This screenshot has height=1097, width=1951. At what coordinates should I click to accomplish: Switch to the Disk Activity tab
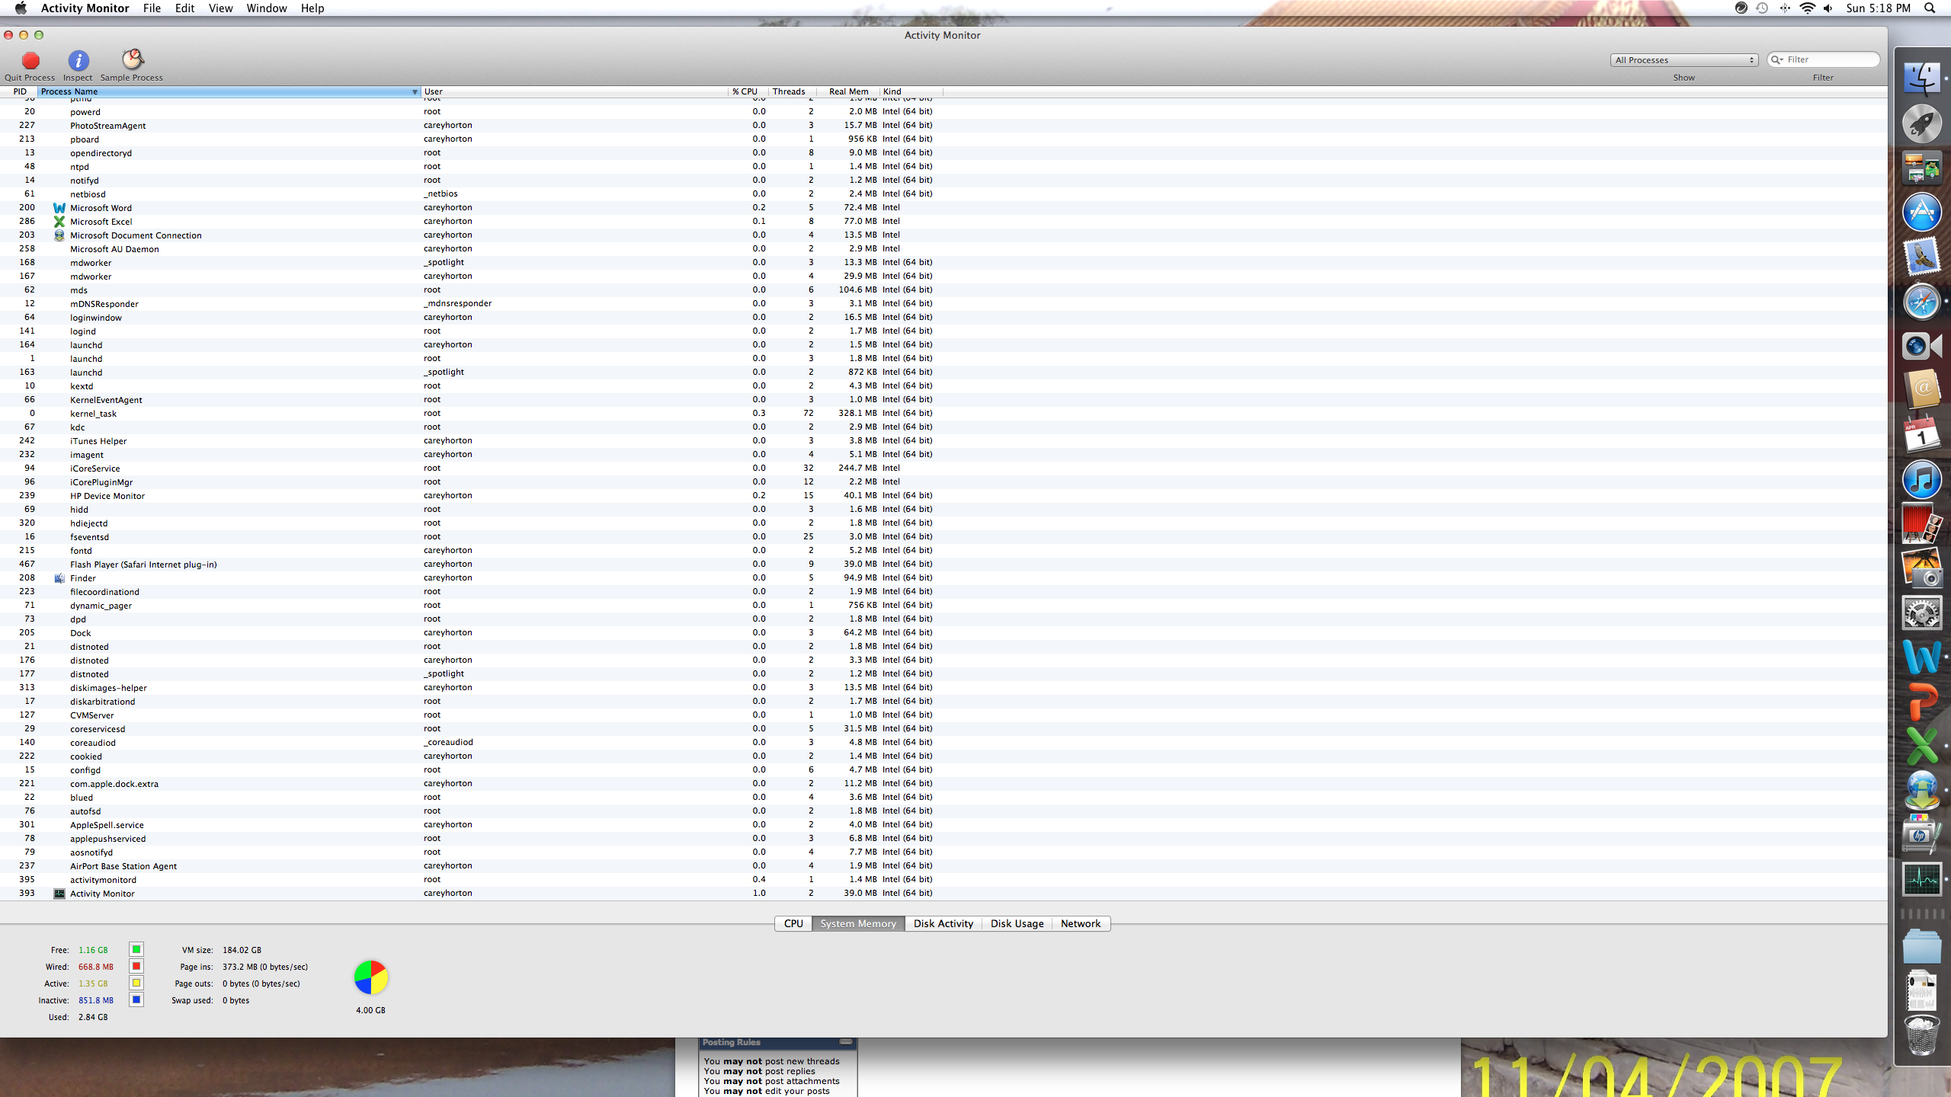point(943,923)
